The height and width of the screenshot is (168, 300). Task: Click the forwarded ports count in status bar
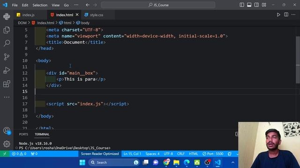point(34,154)
